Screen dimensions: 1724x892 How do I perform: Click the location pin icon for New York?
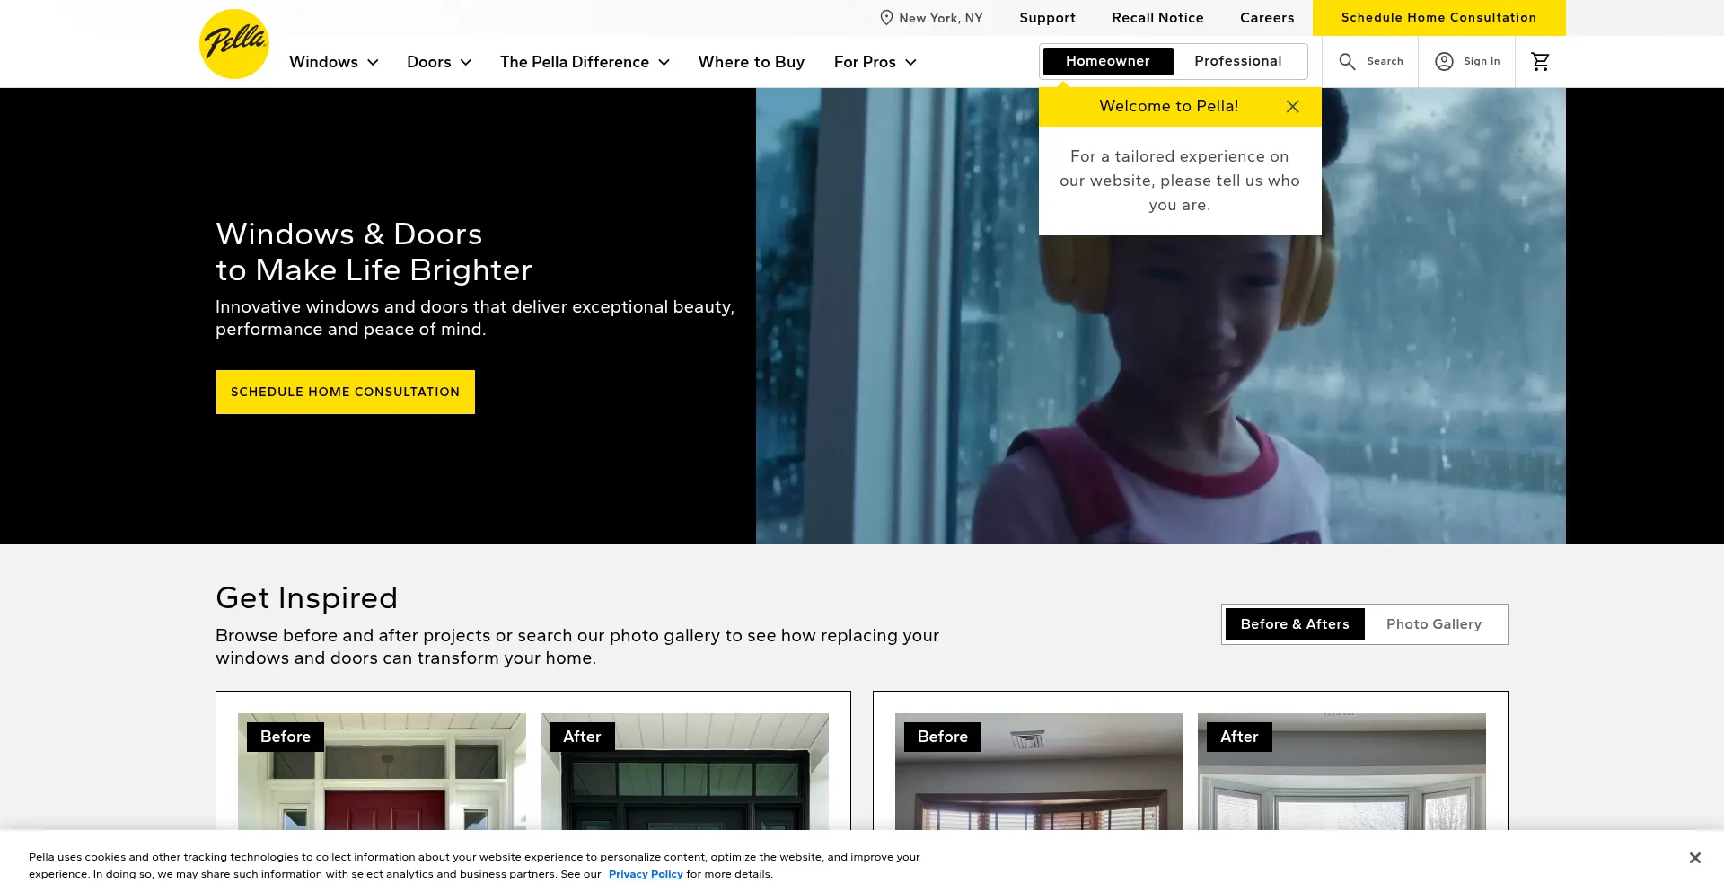(x=886, y=18)
